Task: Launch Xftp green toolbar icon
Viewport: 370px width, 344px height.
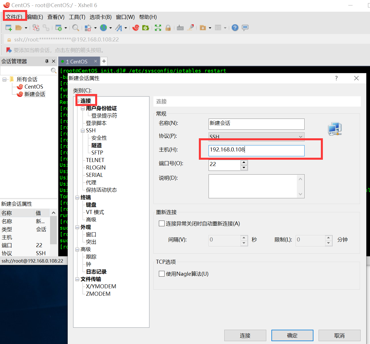Action: [146, 28]
